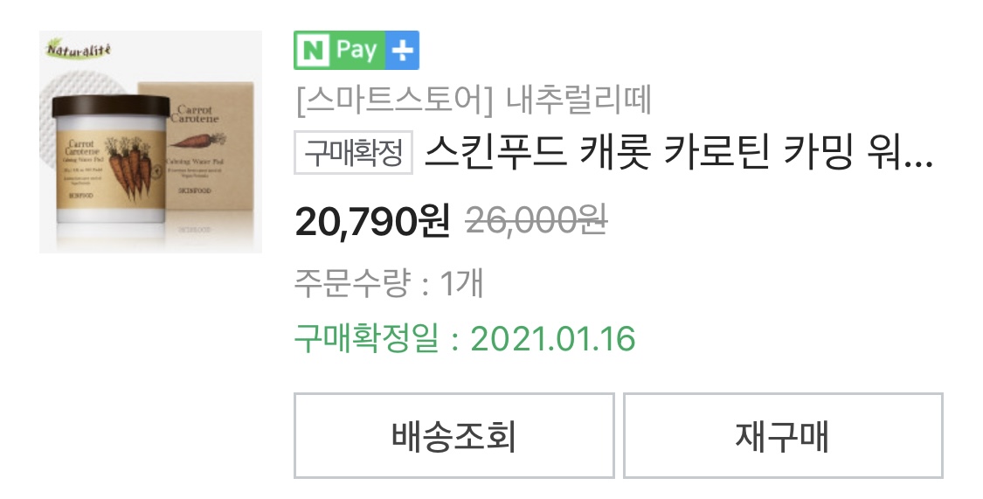Click the carrot jar in product photo
The image size is (983, 499).
pyautogui.click(x=111, y=160)
